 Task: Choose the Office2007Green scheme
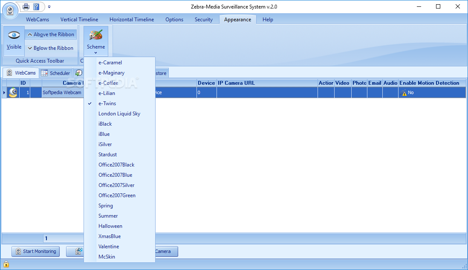[120, 195]
